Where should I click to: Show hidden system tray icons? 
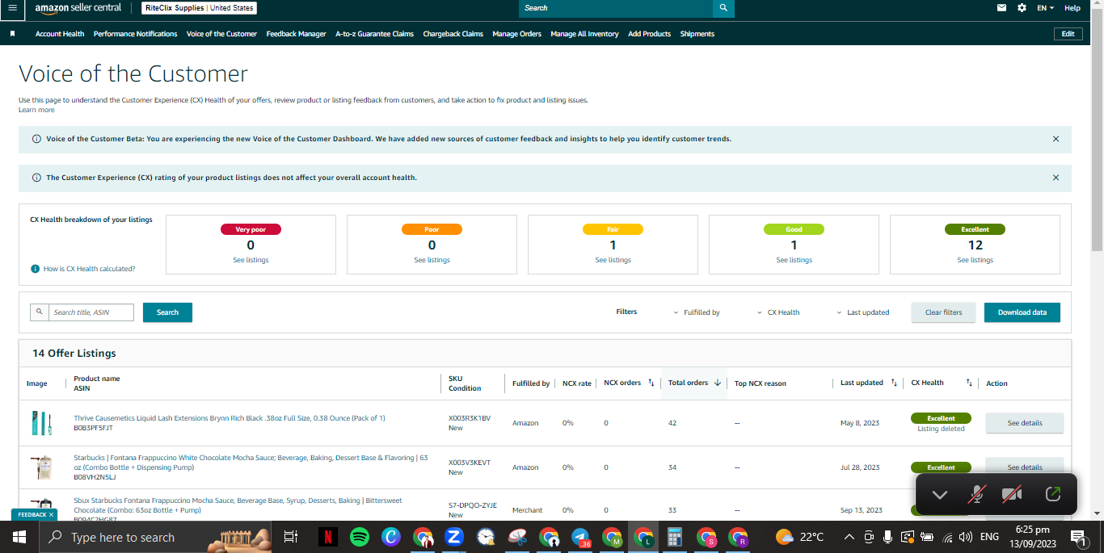point(849,537)
